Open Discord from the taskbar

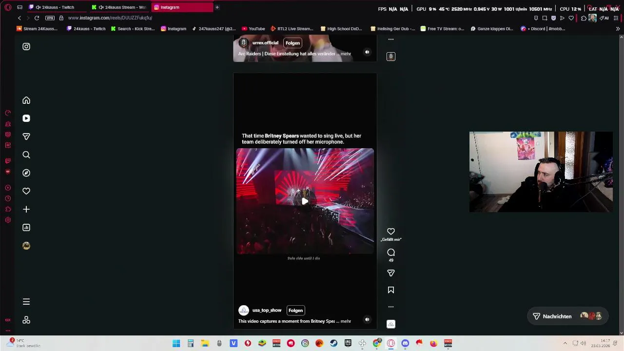pyautogui.click(x=405, y=344)
